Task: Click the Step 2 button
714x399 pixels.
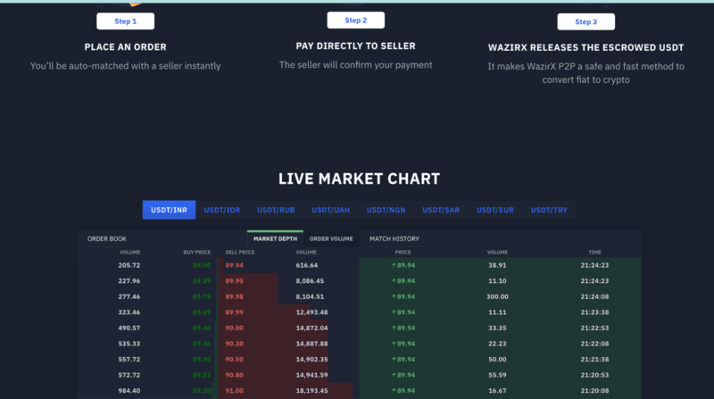Action: point(355,20)
